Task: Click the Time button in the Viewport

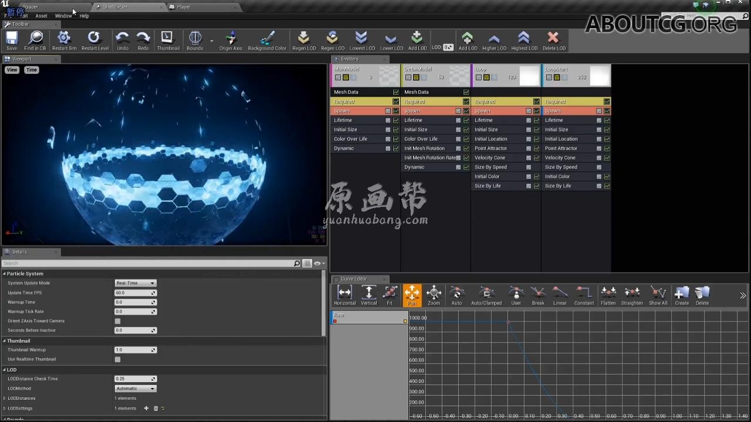Action: click(x=32, y=70)
